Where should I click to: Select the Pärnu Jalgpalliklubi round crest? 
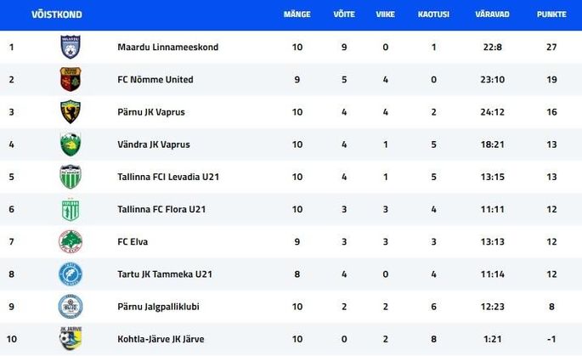pyautogui.click(x=71, y=307)
